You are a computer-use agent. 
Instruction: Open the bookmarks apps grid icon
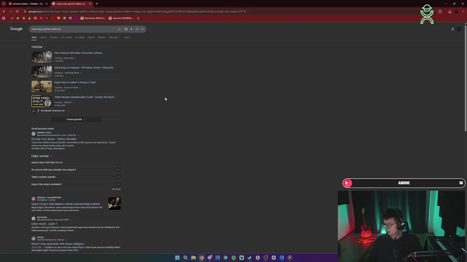click(x=4, y=18)
